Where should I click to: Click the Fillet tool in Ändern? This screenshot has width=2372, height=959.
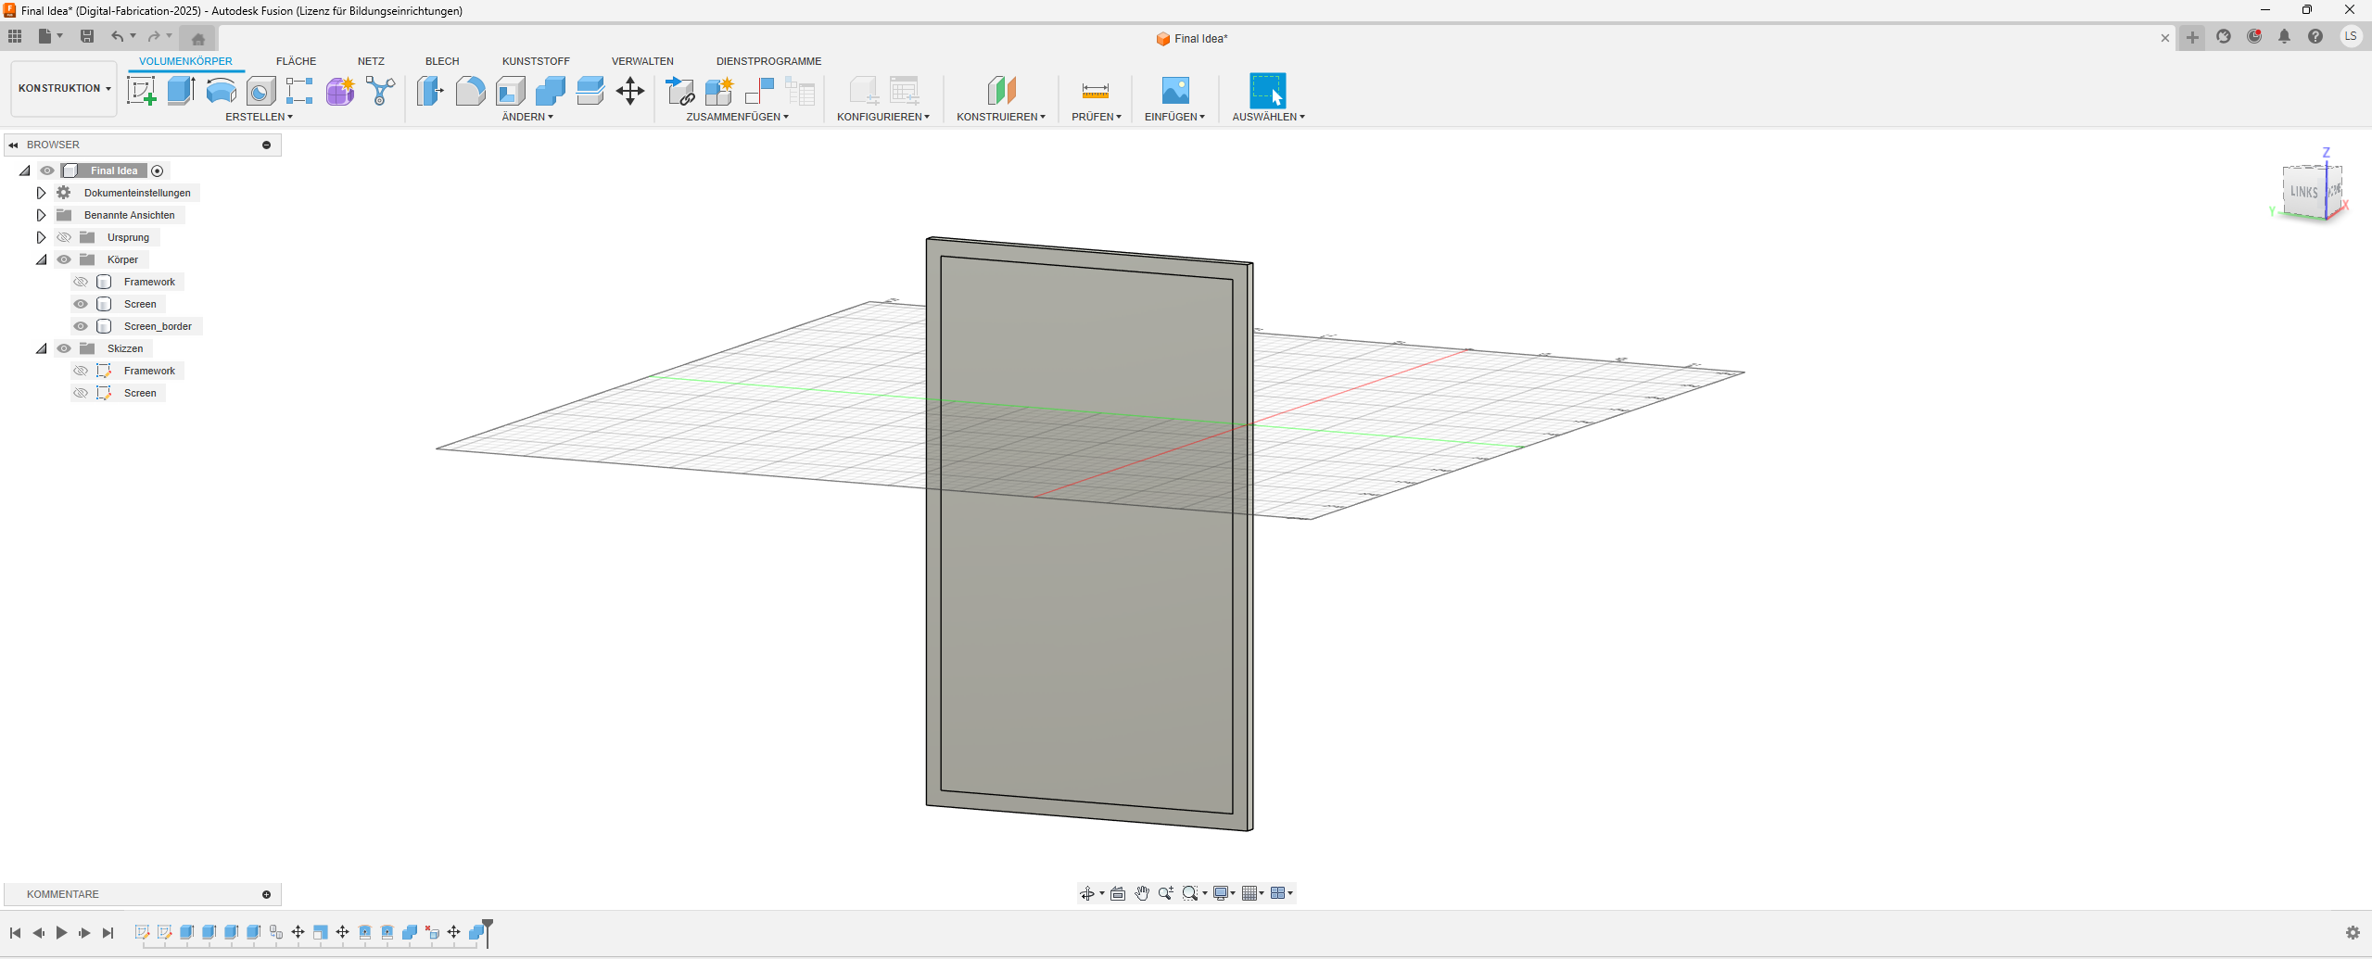pos(470,91)
